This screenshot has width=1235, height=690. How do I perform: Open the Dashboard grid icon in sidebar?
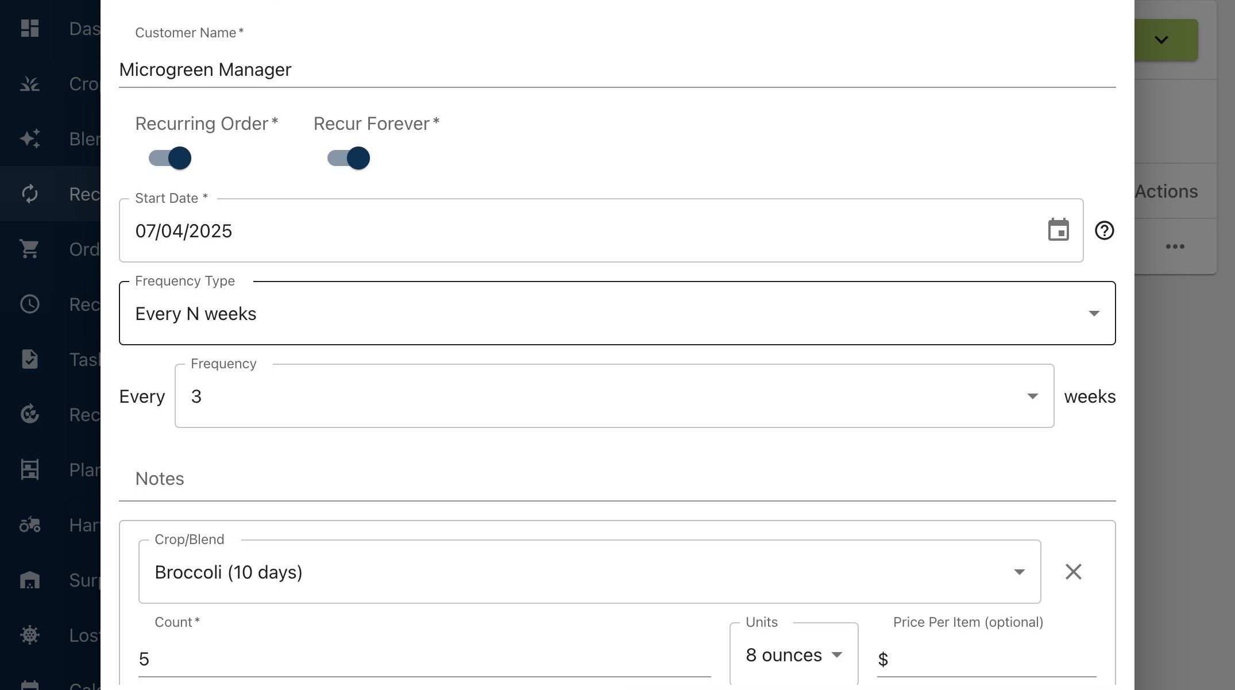pyautogui.click(x=30, y=28)
